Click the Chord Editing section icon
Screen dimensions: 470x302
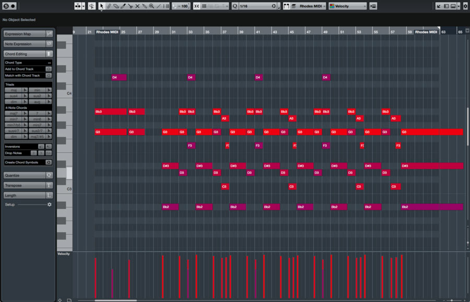(x=49, y=54)
